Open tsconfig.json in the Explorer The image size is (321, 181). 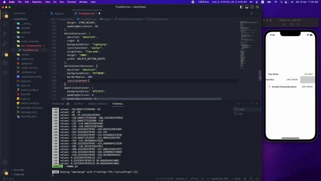click(x=29, y=117)
